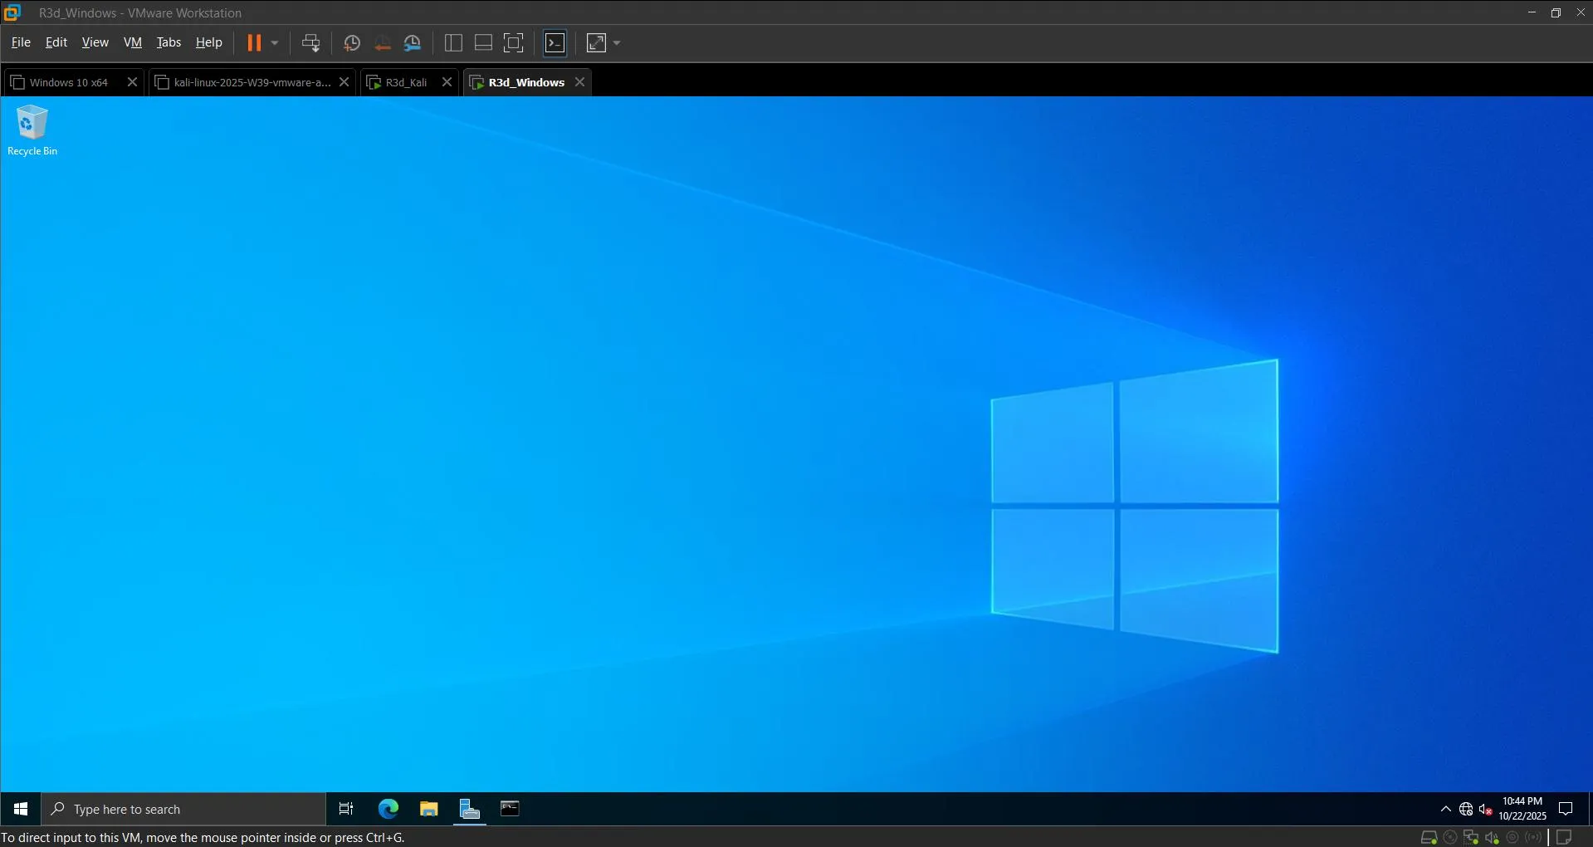The image size is (1593, 847).
Task: Open File Explorer from the taskbar
Action: pos(428,809)
